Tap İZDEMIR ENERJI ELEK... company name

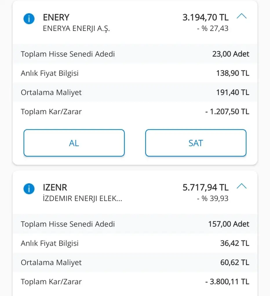(x=82, y=199)
